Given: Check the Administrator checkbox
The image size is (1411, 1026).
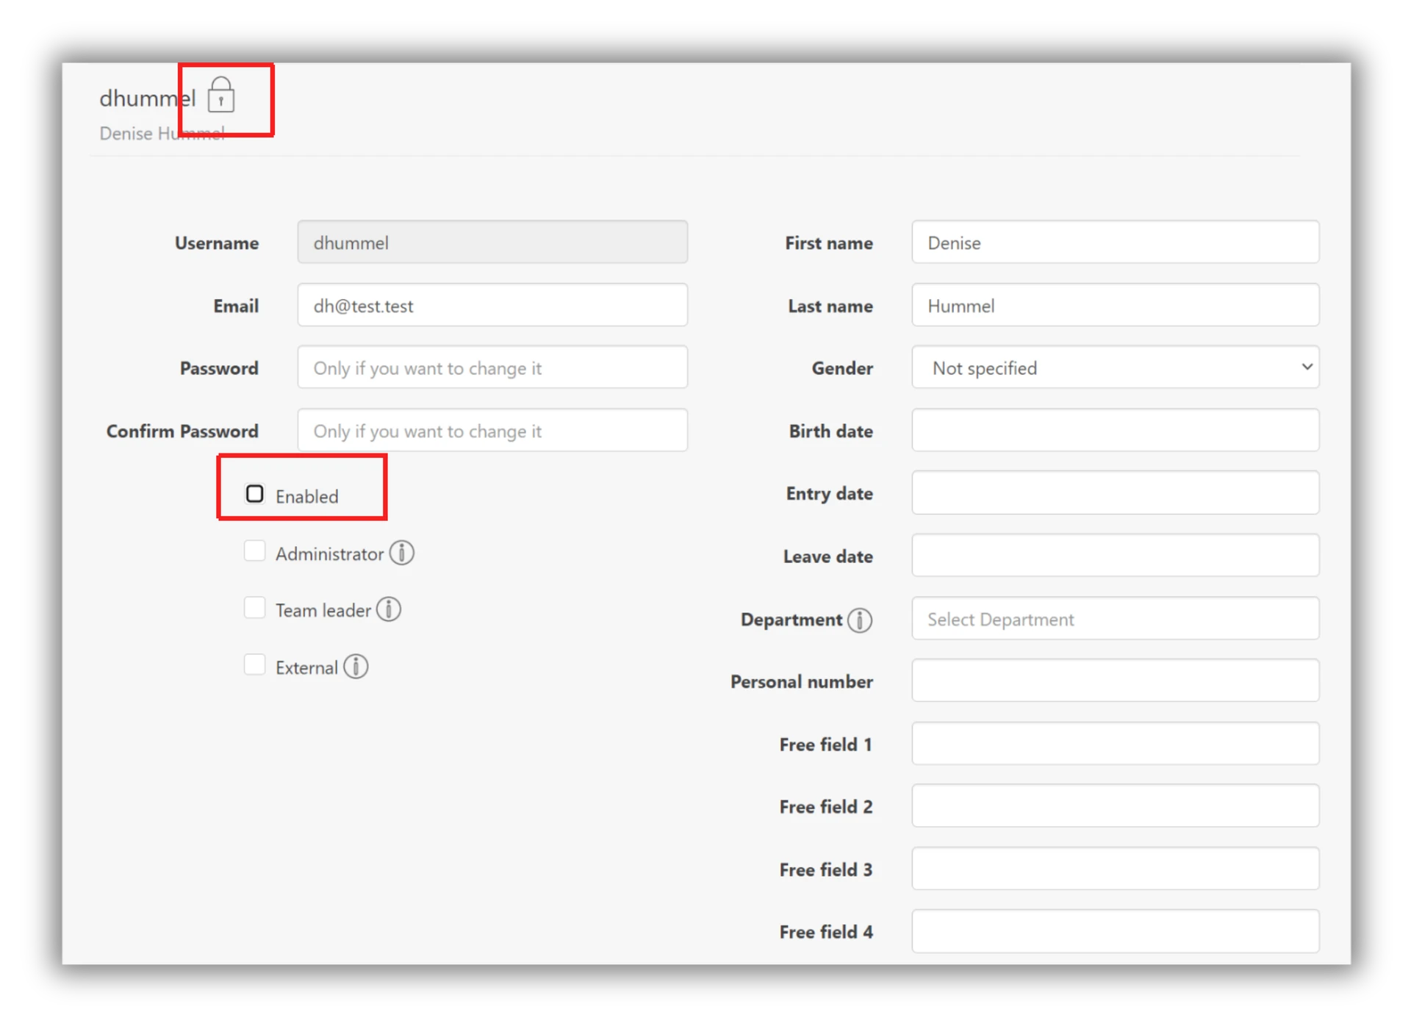Looking at the screenshot, I should point(254,551).
